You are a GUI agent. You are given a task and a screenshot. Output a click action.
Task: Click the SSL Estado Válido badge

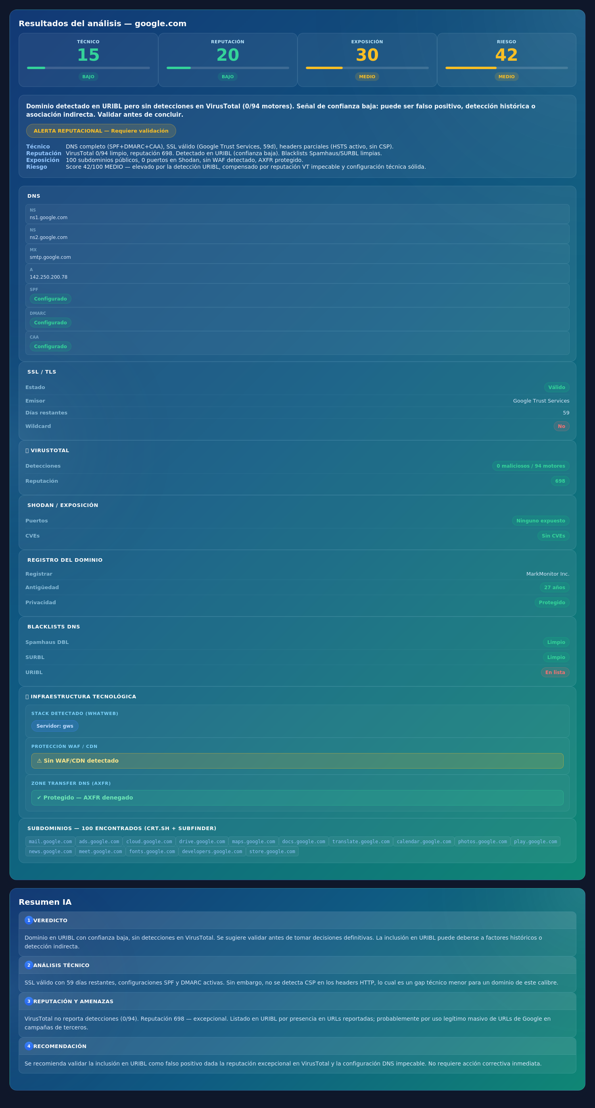pyautogui.click(x=557, y=387)
